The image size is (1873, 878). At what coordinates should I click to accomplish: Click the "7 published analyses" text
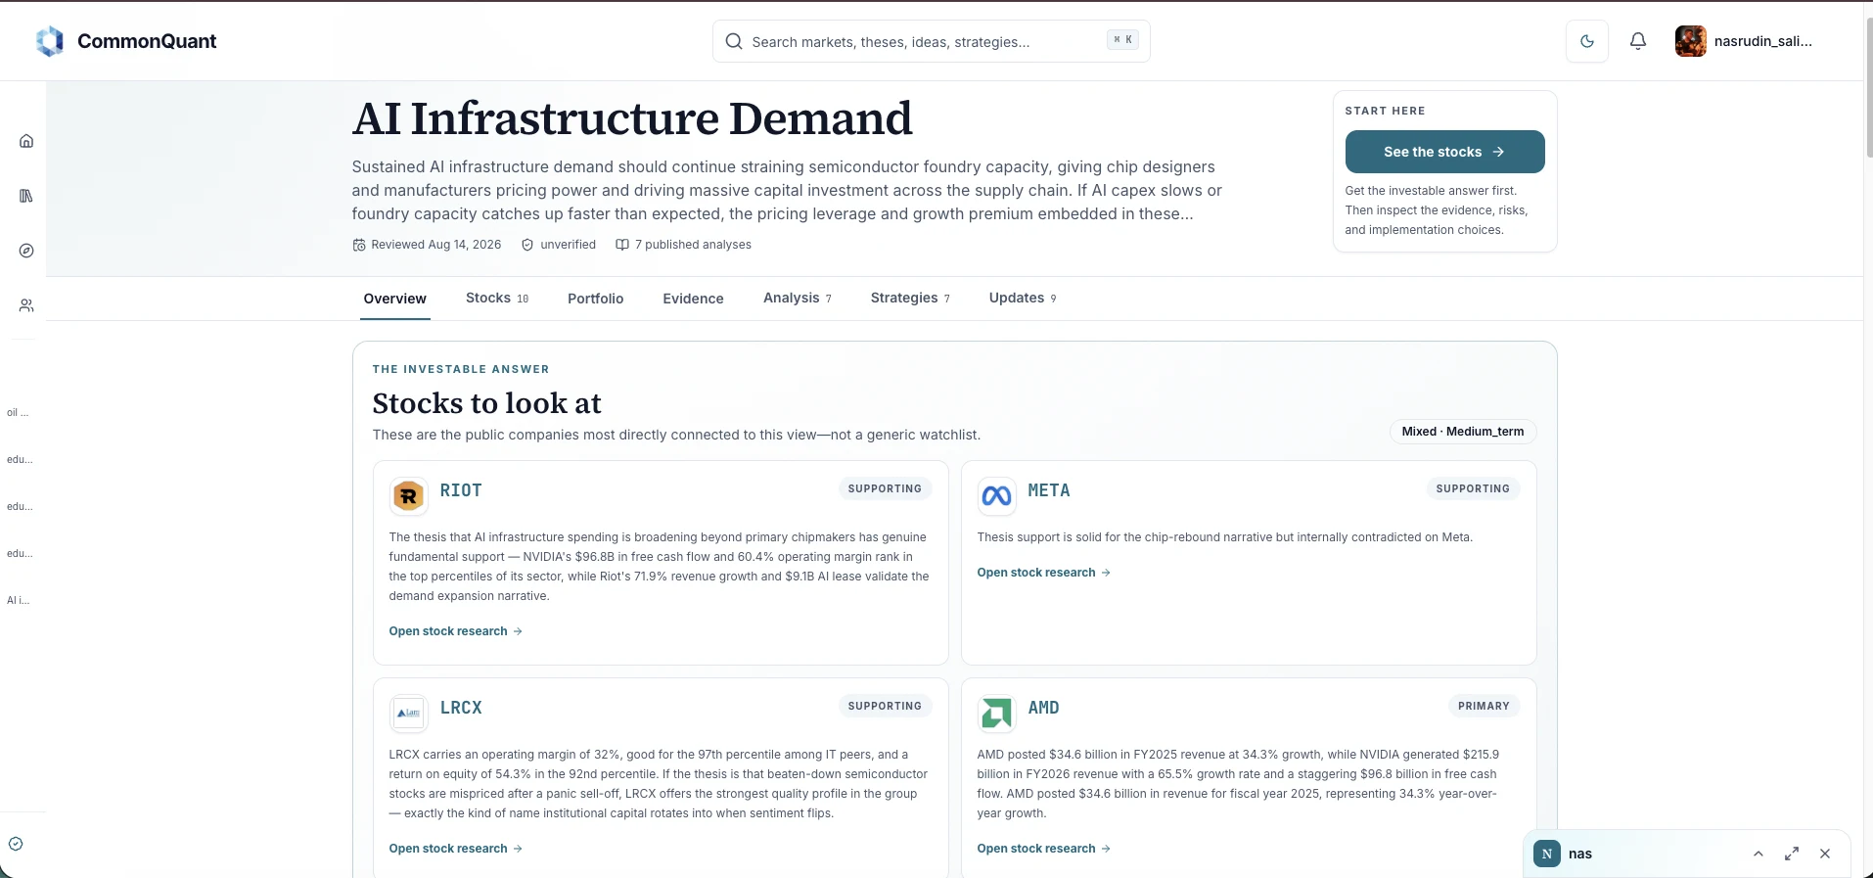pos(693,245)
